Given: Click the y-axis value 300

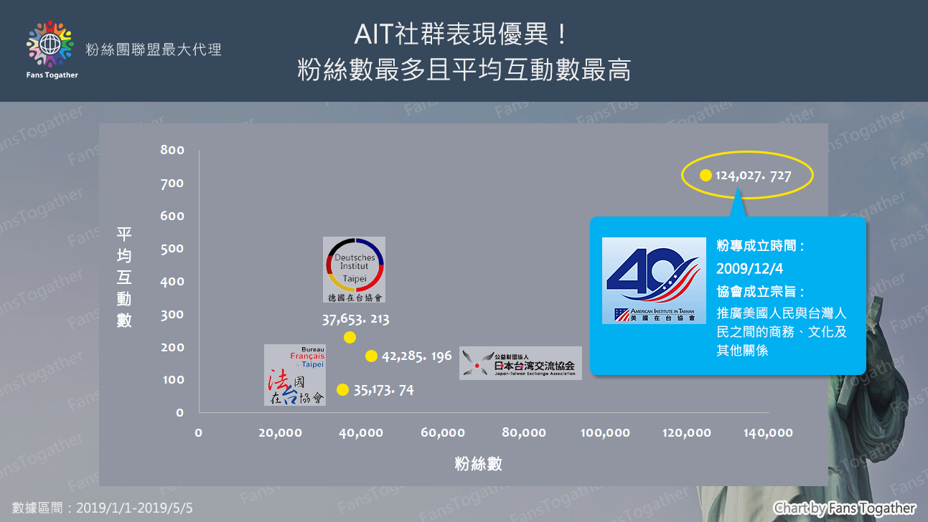Looking at the screenshot, I should [173, 315].
